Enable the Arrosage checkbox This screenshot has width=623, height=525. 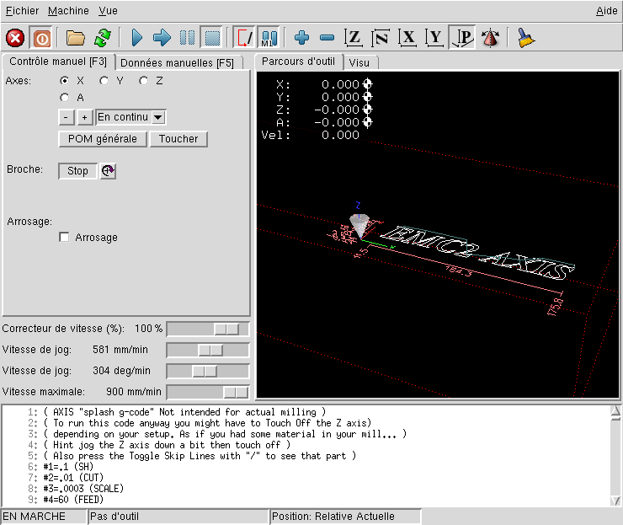(x=64, y=238)
